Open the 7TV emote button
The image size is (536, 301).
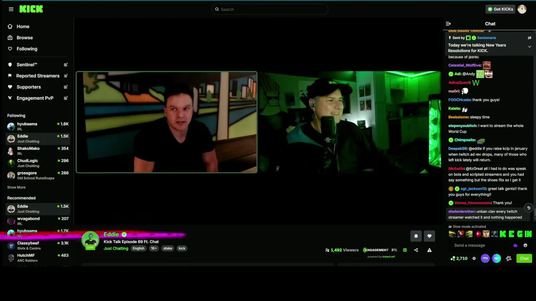pyautogui.click(x=485, y=258)
